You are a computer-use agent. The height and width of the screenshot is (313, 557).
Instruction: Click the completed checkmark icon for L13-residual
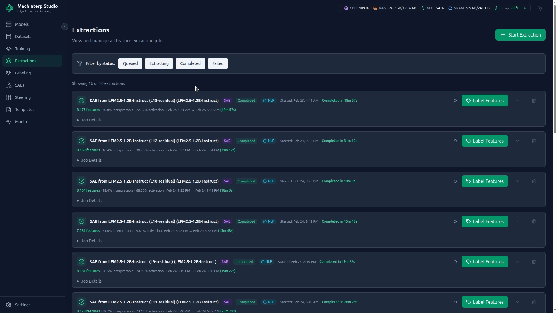point(82,101)
